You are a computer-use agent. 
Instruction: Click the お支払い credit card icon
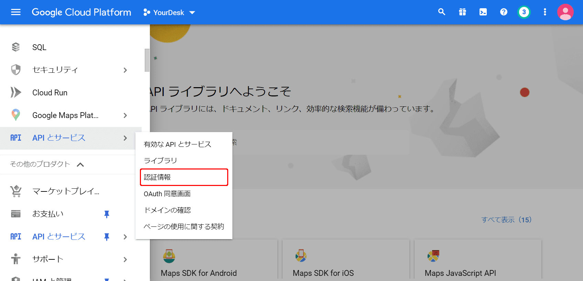(16, 214)
